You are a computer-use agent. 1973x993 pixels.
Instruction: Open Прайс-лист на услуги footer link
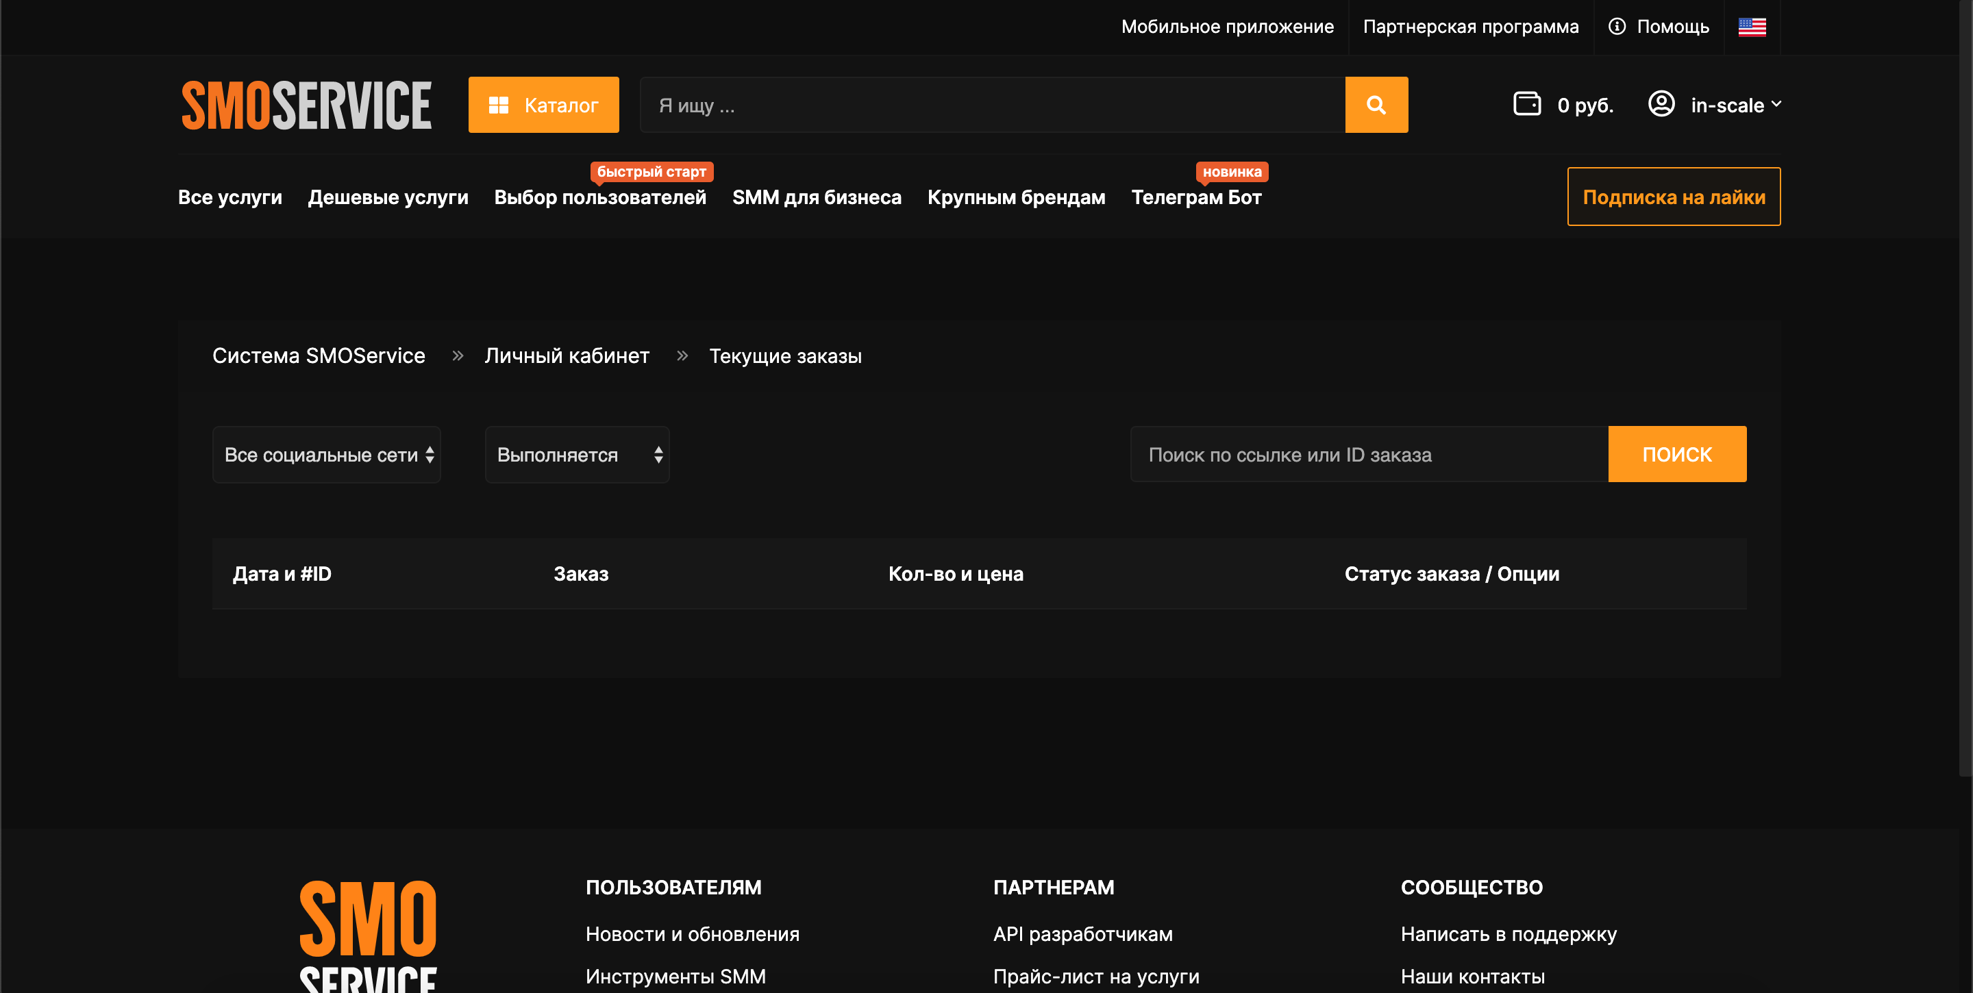tap(1096, 977)
